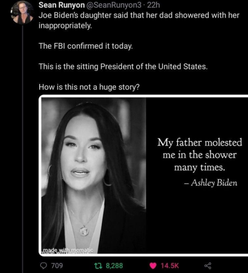Open the Sean Runyon display name
The width and height of the screenshot is (248, 273).
62,5
